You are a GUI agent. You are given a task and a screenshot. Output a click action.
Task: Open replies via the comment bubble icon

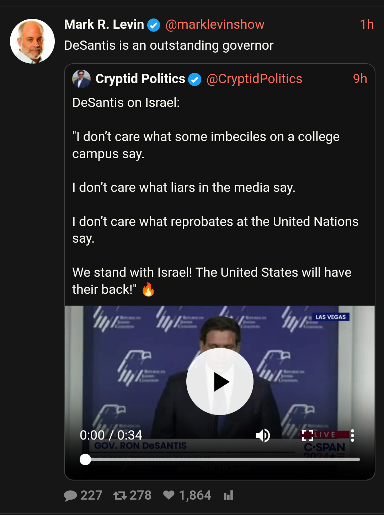pos(70,495)
